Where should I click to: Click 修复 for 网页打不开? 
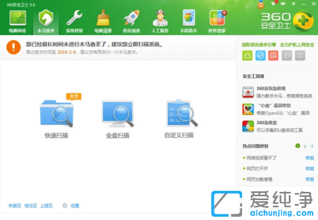tap(310, 169)
